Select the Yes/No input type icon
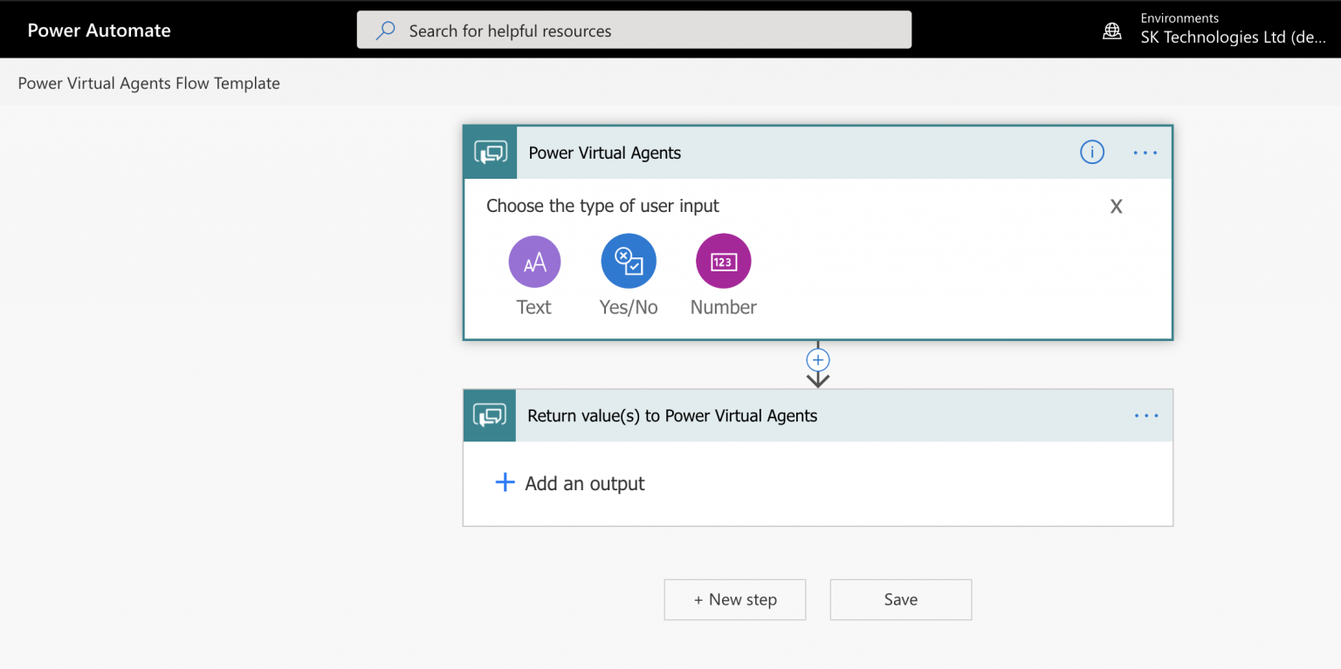Image resolution: width=1341 pixels, height=669 pixels. (x=628, y=261)
